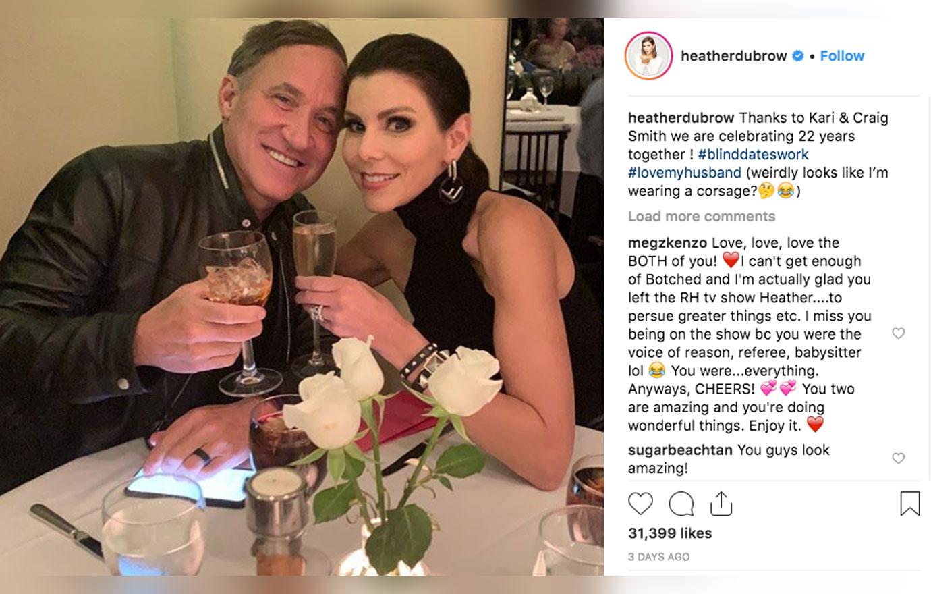View the 31,399 likes list
Image resolution: width=931 pixels, height=594 pixels.
670,533
